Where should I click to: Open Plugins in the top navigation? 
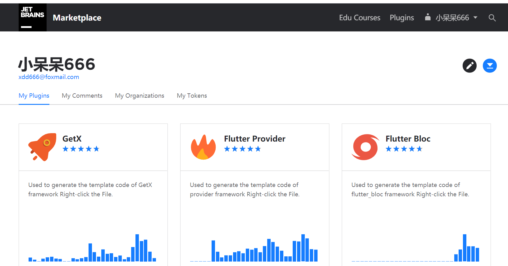point(402,18)
